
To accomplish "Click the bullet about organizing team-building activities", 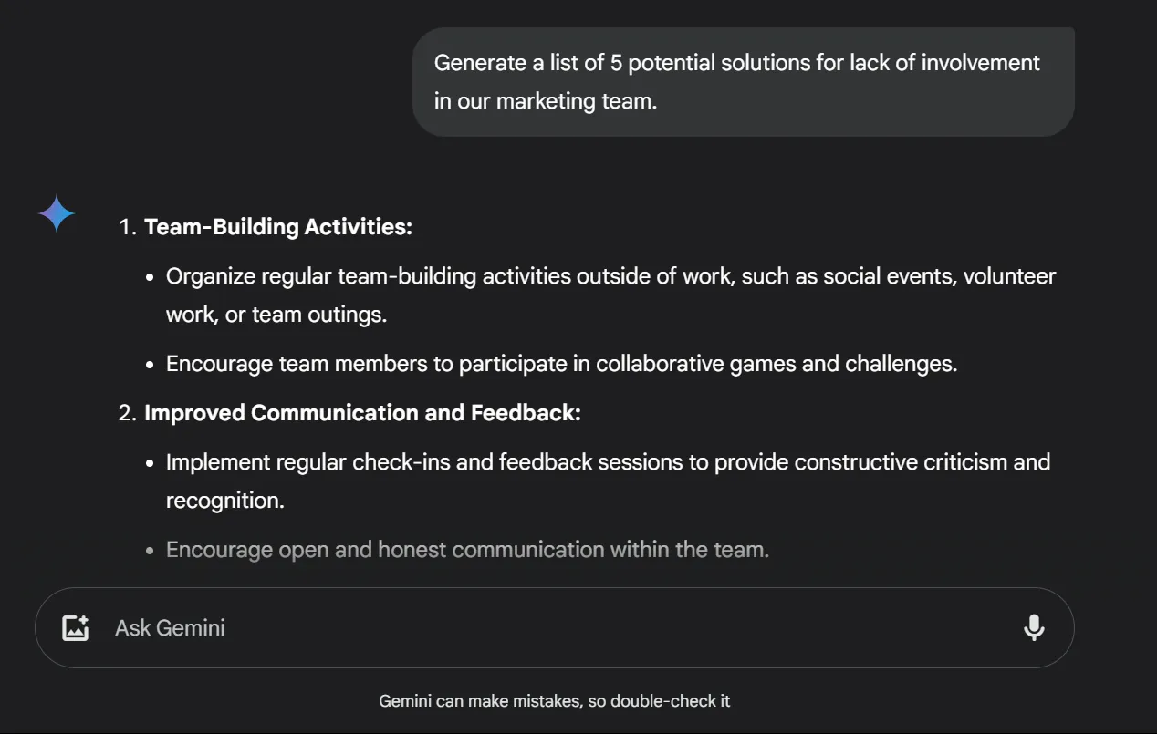I will 610,295.
